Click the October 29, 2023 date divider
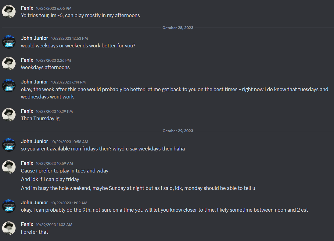 click(x=178, y=131)
